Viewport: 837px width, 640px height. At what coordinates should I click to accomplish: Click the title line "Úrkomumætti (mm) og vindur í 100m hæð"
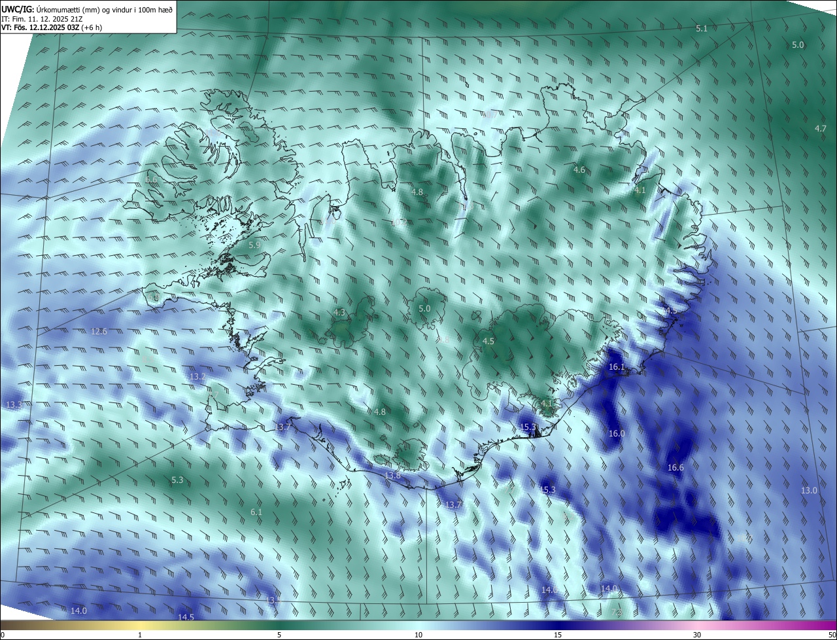[x=105, y=9]
